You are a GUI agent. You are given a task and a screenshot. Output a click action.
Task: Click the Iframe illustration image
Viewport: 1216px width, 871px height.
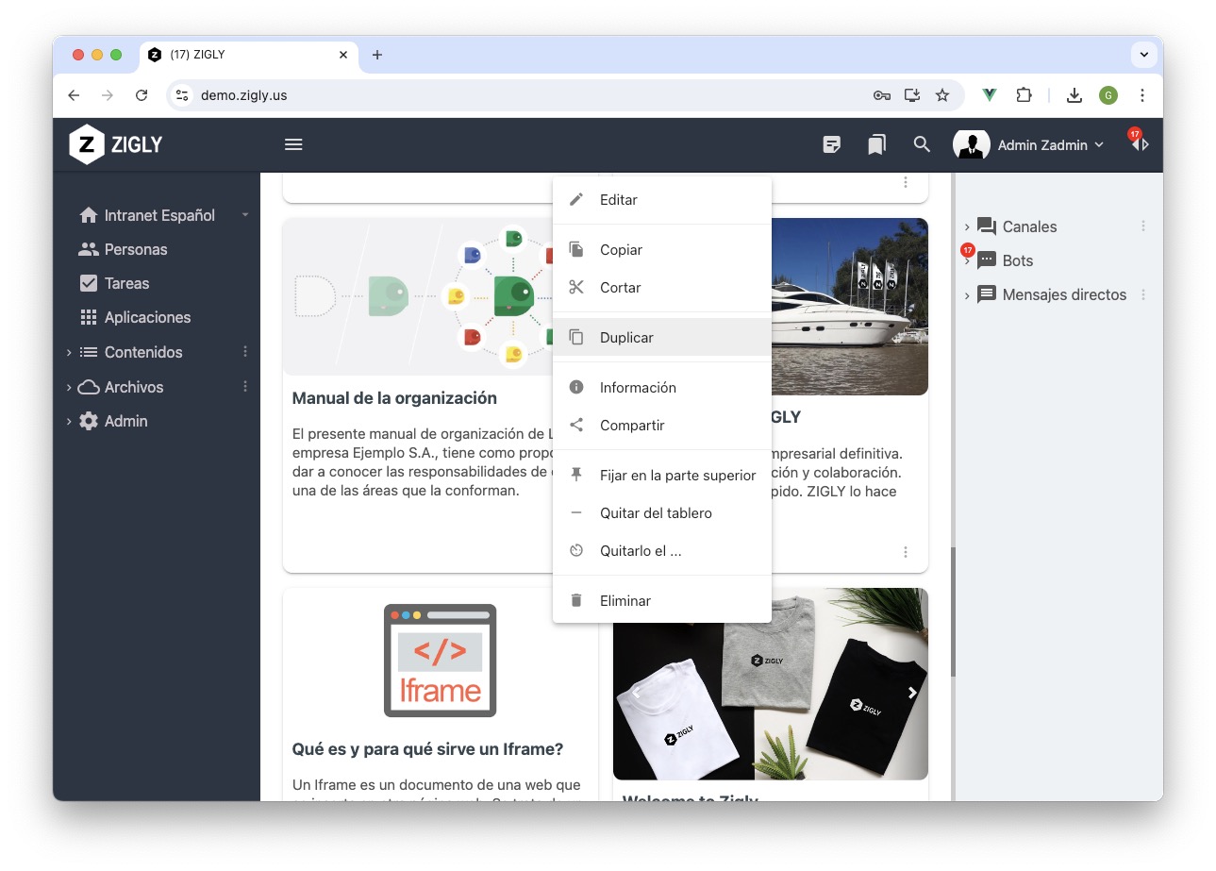point(440,661)
